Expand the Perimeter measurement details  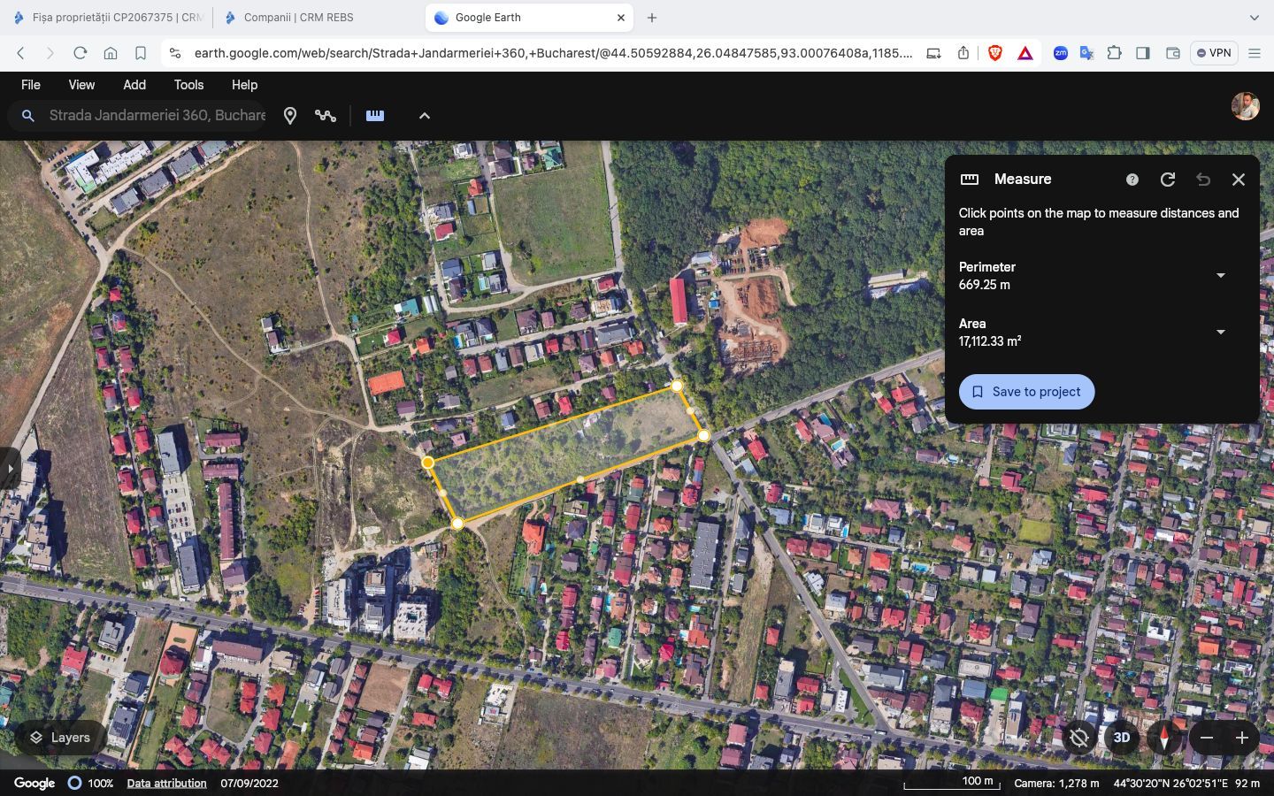pos(1220,275)
